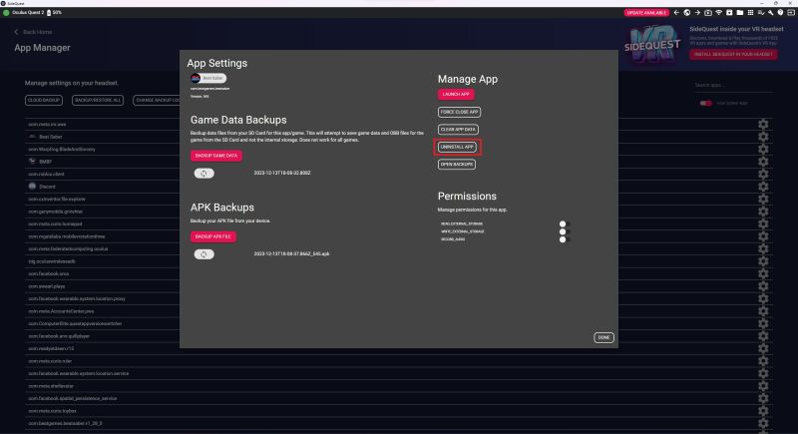
Task: Close the dialog with Done button
Action: click(x=603, y=337)
